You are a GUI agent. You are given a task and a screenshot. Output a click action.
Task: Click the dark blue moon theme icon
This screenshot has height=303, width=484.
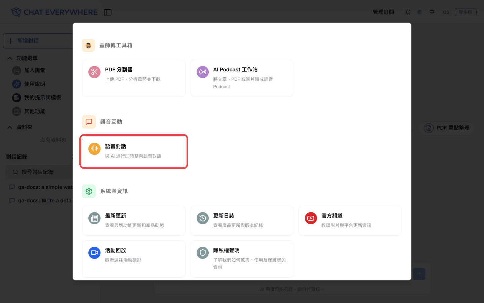(x=420, y=12)
